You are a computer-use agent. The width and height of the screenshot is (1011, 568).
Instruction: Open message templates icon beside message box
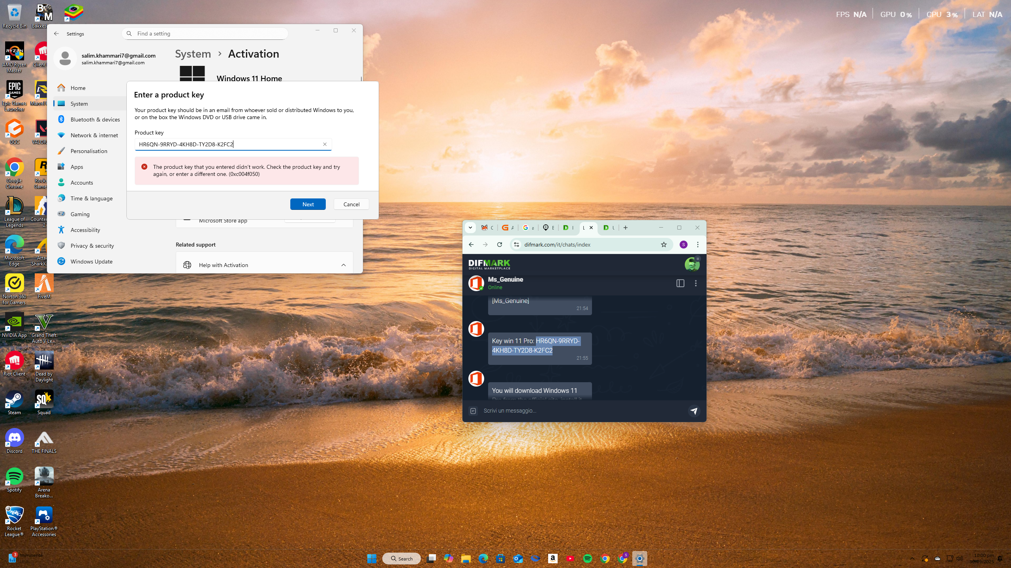point(473,411)
